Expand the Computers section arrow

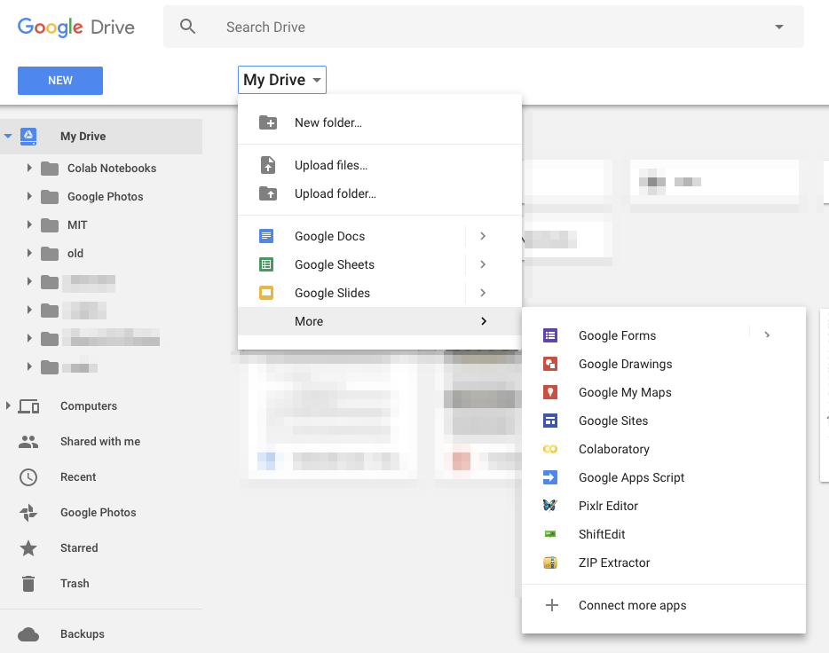pos(8,405)
